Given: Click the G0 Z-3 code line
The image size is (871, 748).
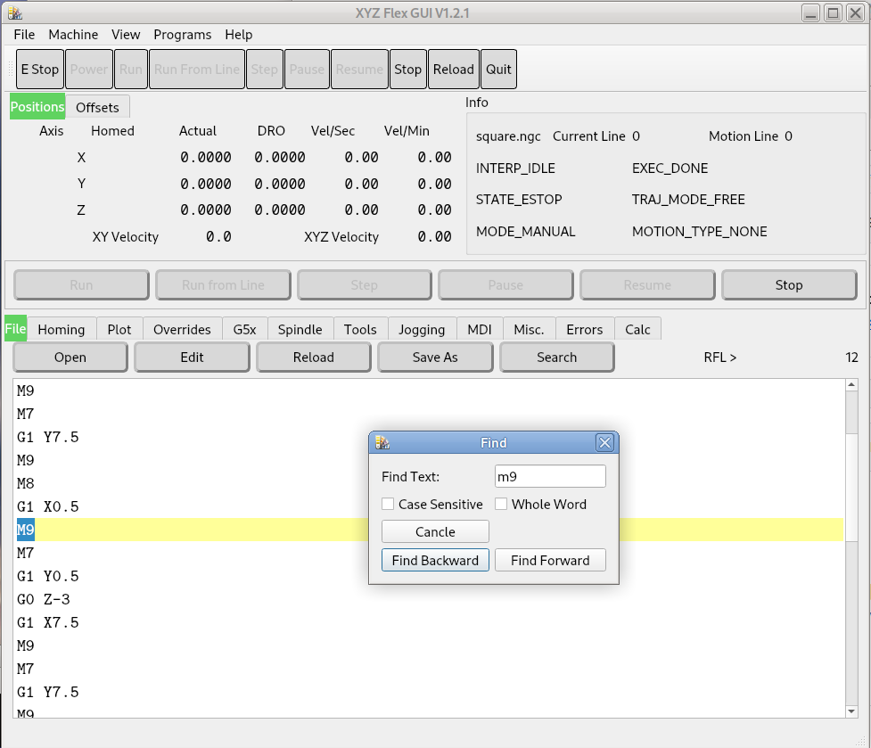Looking at the screenshot, I should coord(44,599).
